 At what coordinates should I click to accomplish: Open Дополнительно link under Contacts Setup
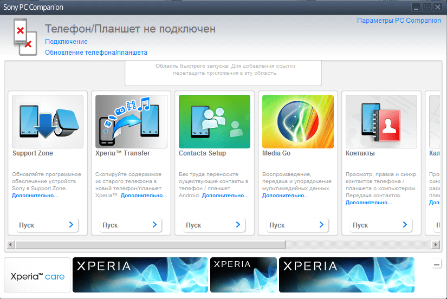click(225, 196)
